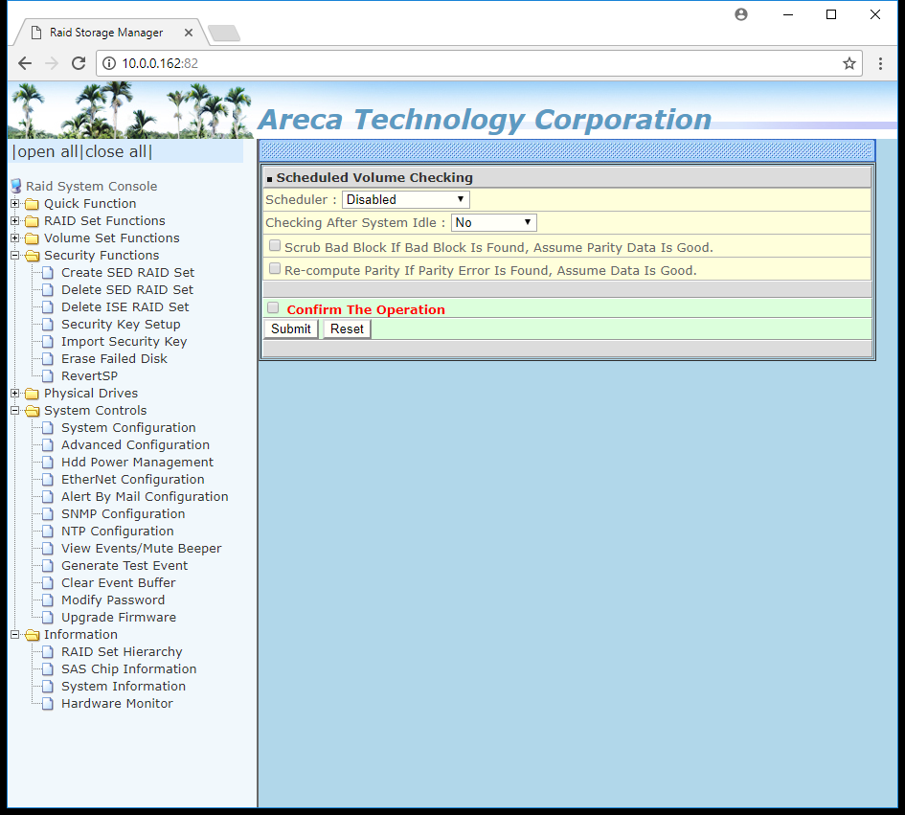The height and width of the screenshot is (815, 905).
Task: Enable Scrub Bad Block checkbox
Action: pos(275,245)
